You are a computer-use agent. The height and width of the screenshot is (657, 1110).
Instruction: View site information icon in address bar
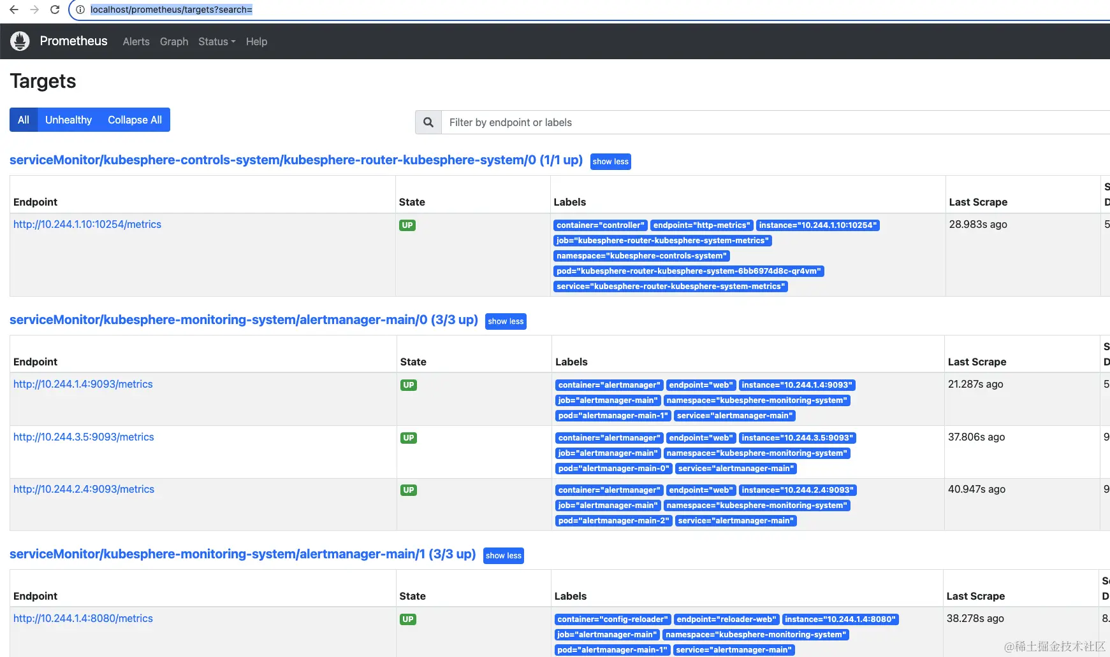tap(80, 10)
